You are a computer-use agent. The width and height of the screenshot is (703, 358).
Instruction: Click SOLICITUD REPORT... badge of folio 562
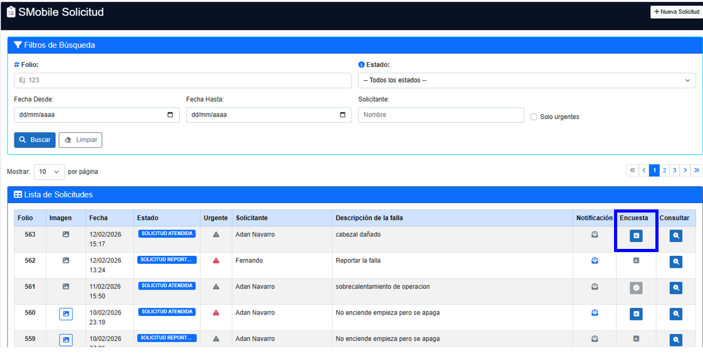(x=167, y=260)
